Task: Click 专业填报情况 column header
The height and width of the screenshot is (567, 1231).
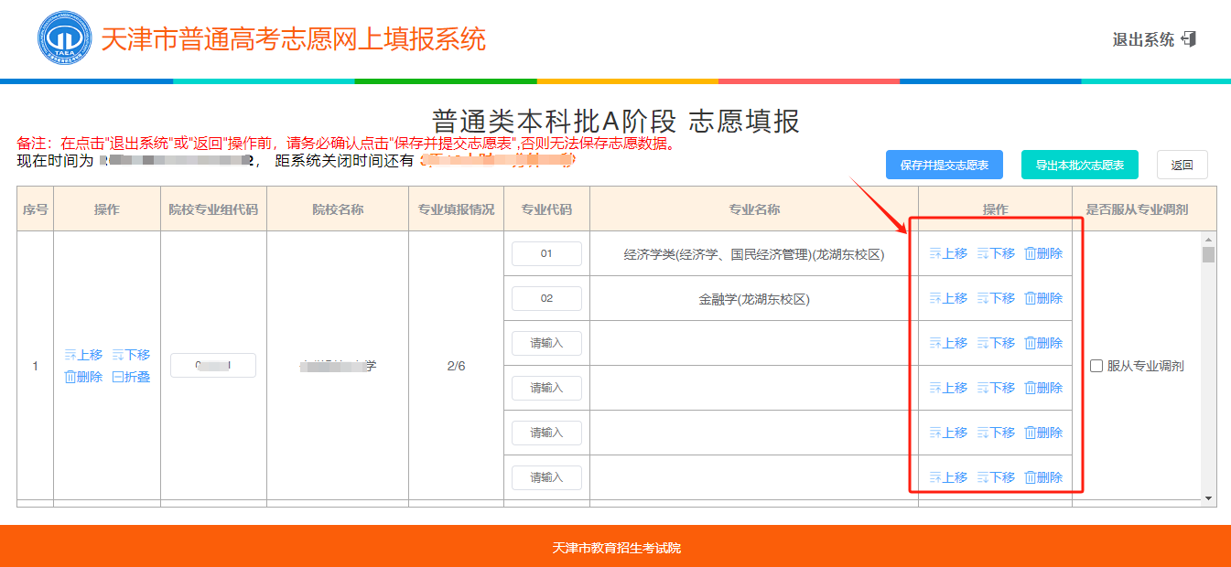Action: point(457,209)
